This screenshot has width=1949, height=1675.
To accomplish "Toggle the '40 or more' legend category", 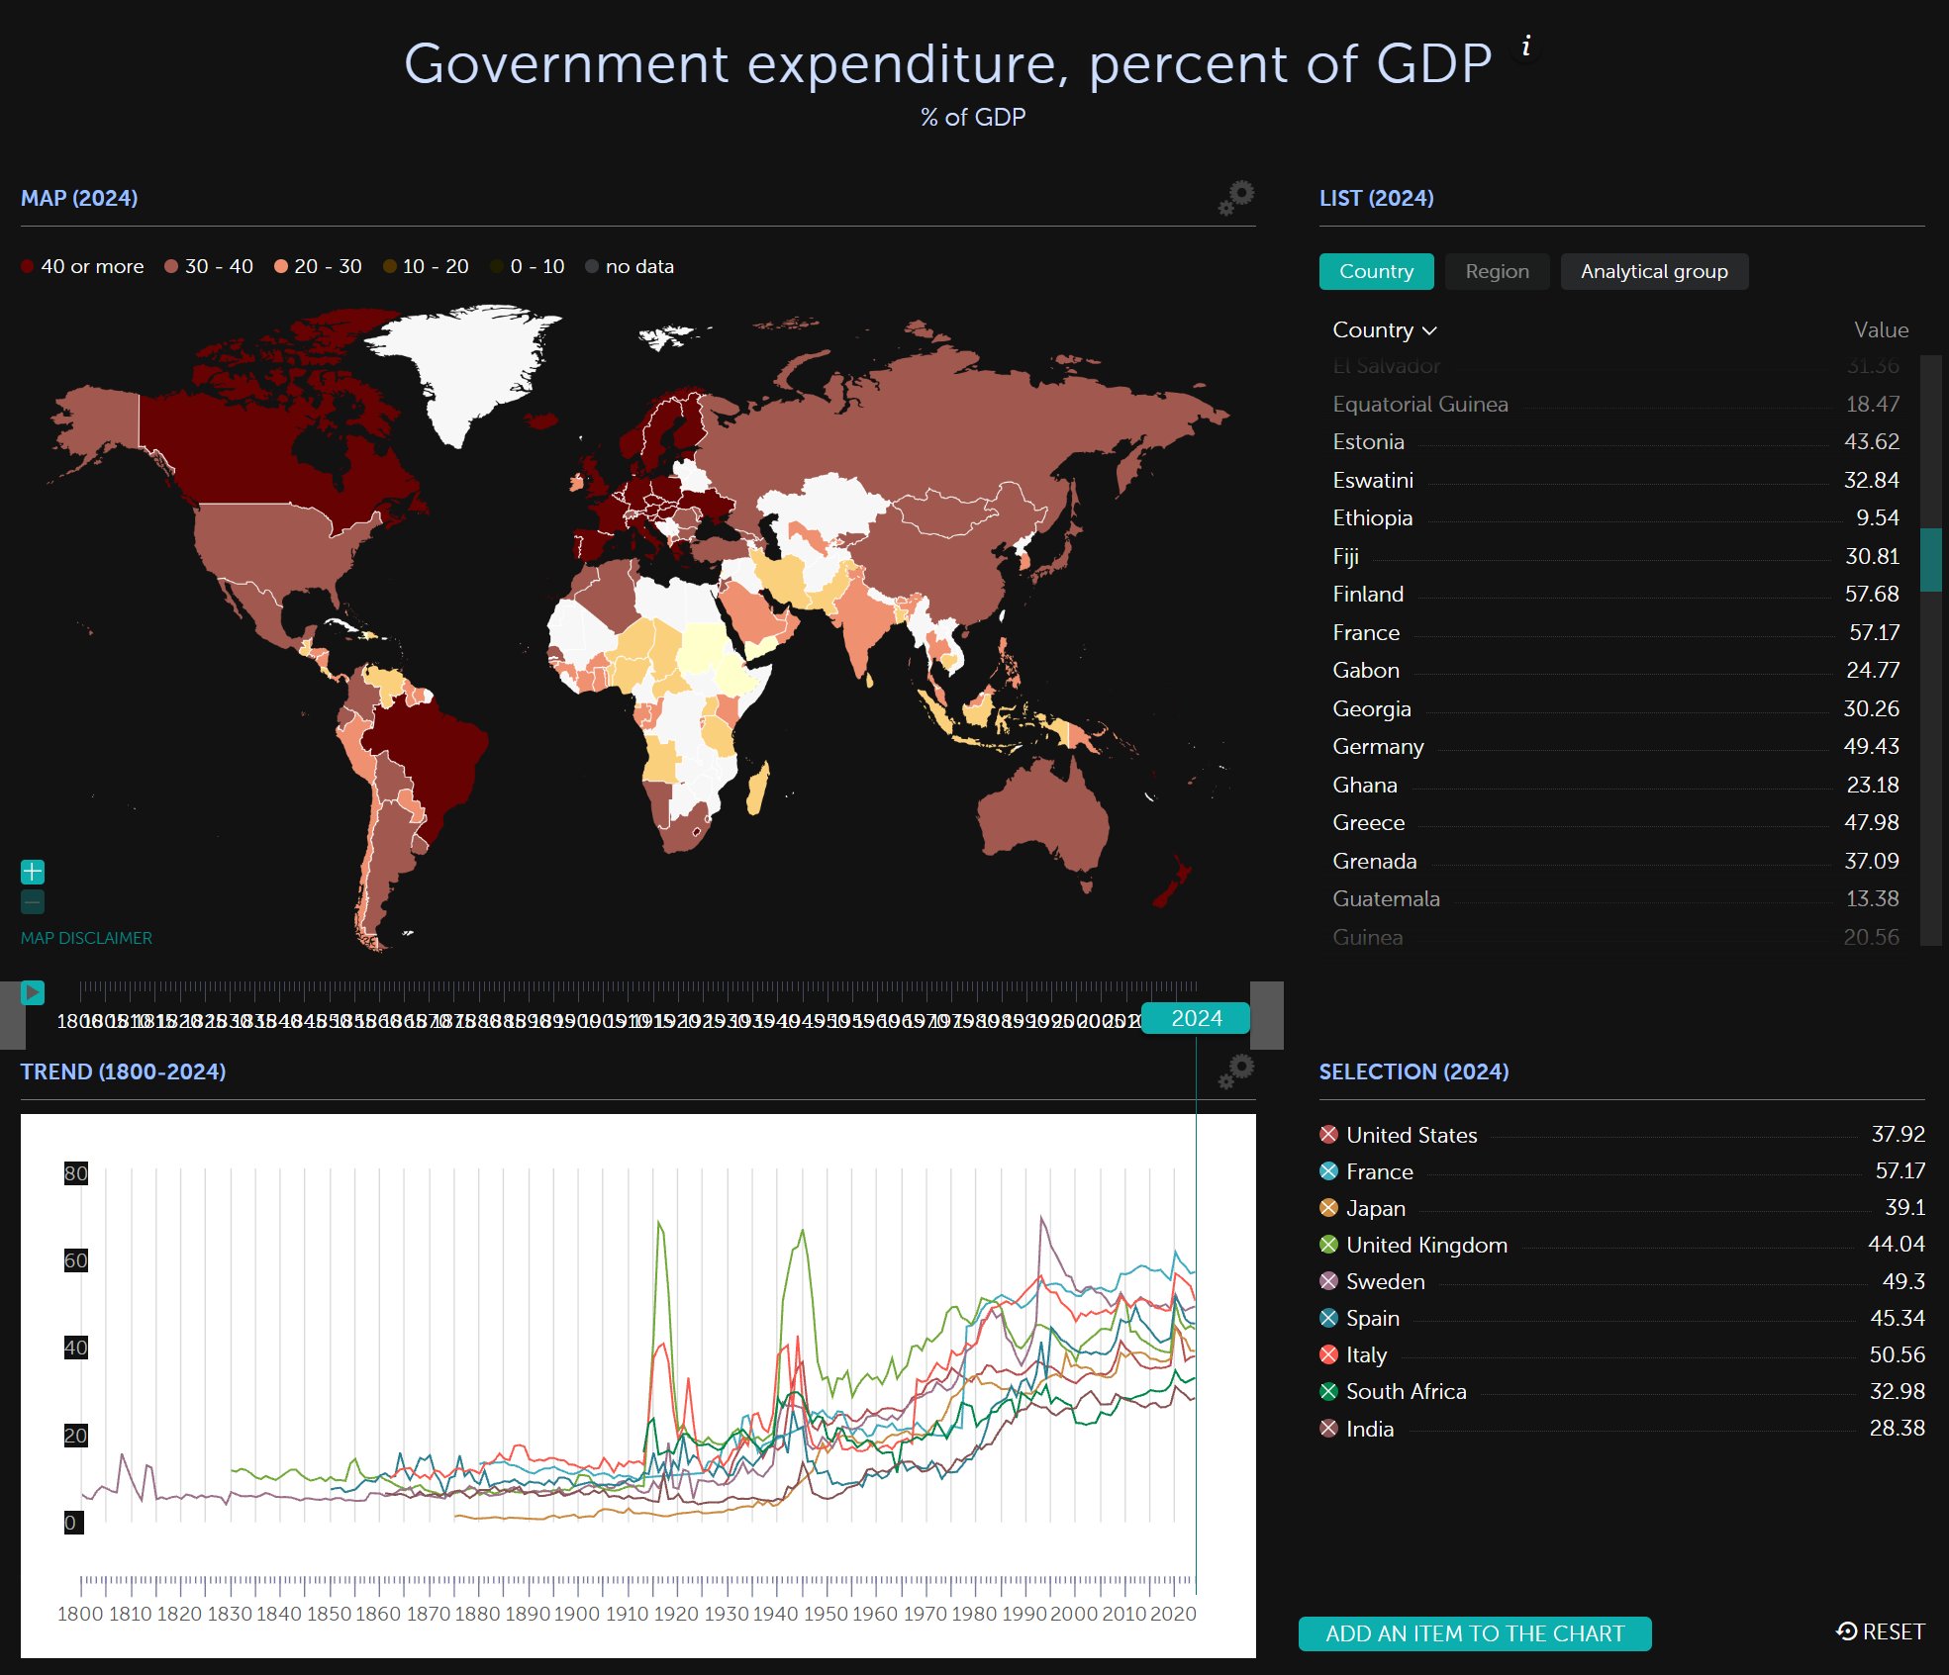I will [x=82, y=266].
